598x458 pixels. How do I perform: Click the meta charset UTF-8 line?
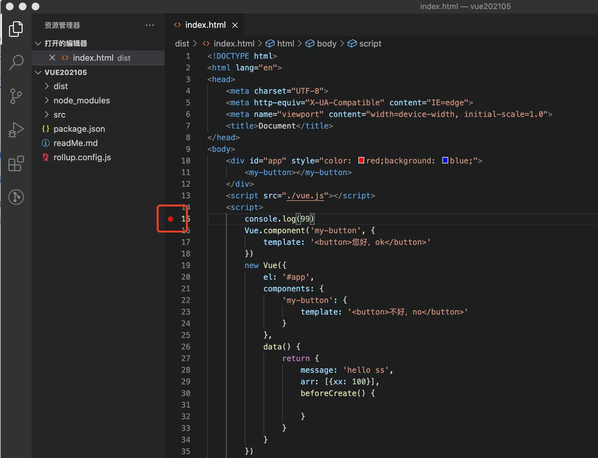[277, 91]
